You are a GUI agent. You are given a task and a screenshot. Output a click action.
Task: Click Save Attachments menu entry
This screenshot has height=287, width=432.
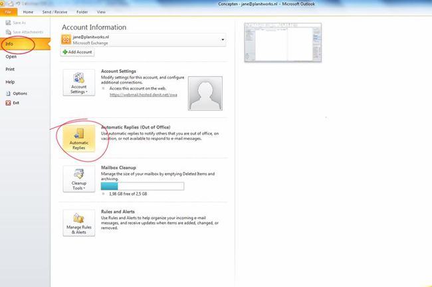24,32
